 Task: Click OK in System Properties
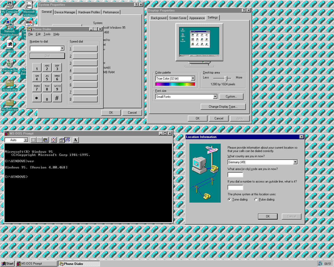click(x=111, y=113)
